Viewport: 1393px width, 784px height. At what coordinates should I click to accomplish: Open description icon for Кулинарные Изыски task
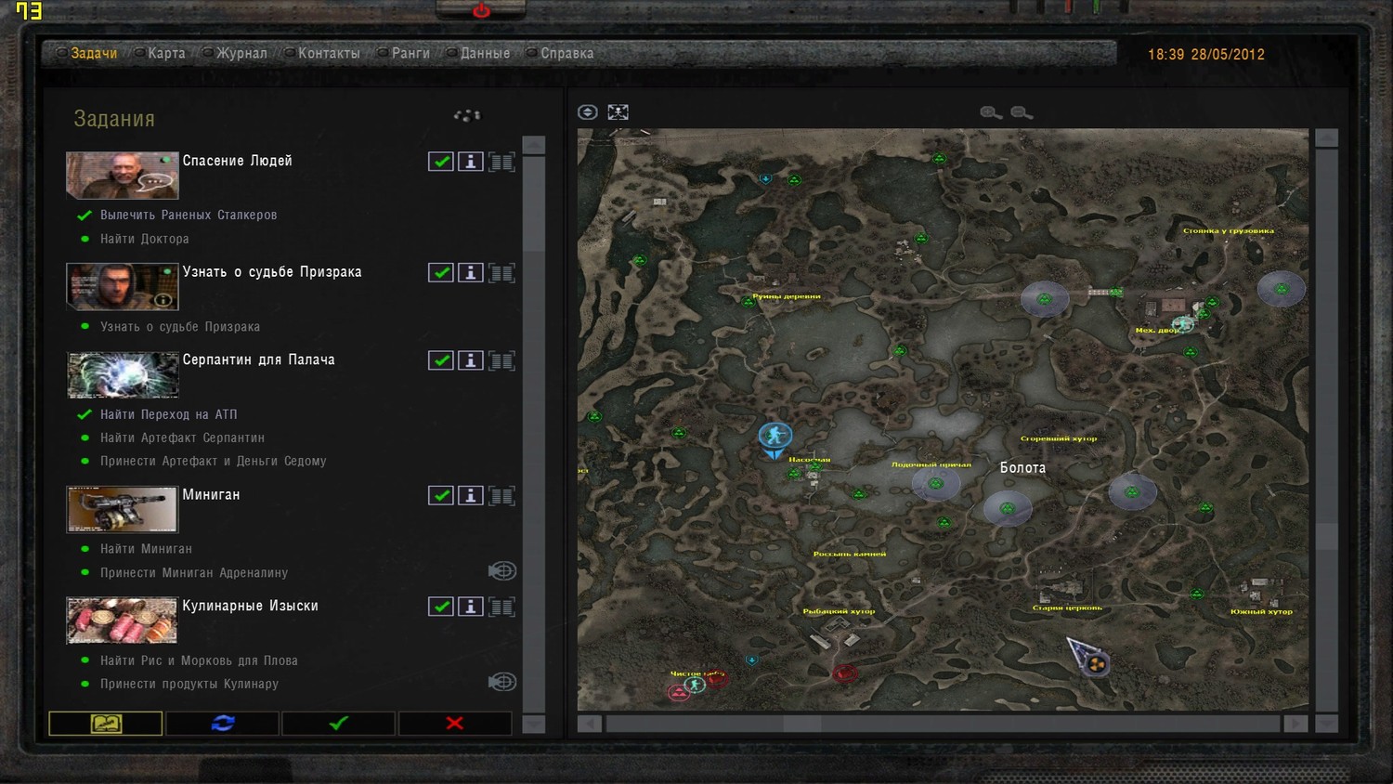[x=501, y=607]
